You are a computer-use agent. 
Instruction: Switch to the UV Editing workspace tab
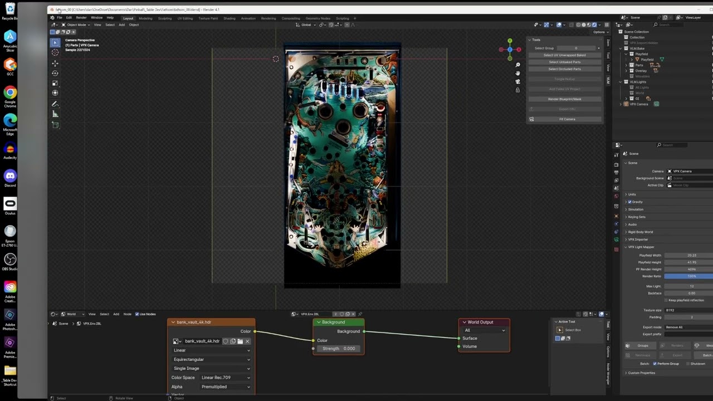(185, 18)
